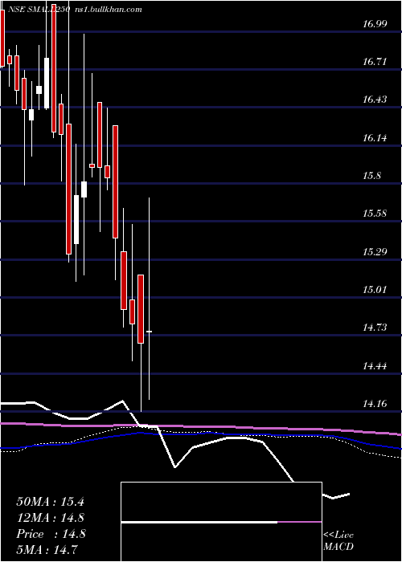
Task: Click the 12MA : 14.8 value
Action: click(51, 518)
